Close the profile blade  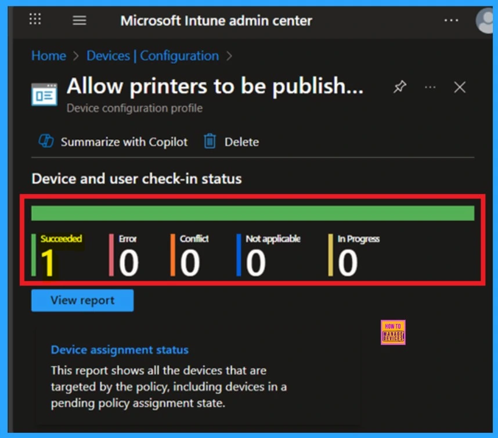[x=460, y=87]
